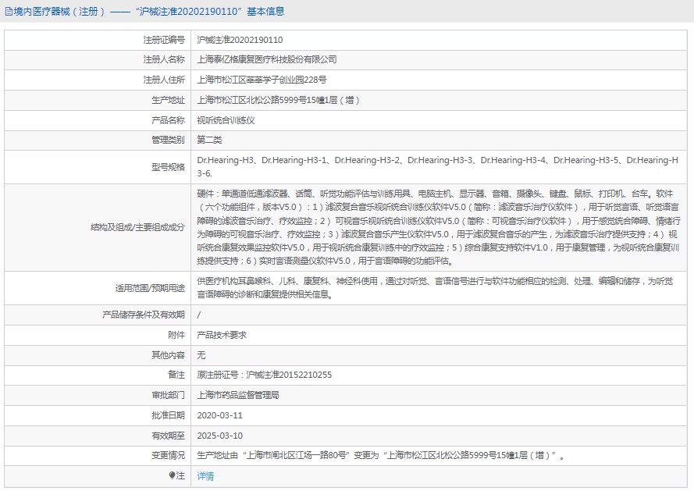Open the 详情 link in the 注 row
Screen dimensions: 694x491
pos(205,476)
